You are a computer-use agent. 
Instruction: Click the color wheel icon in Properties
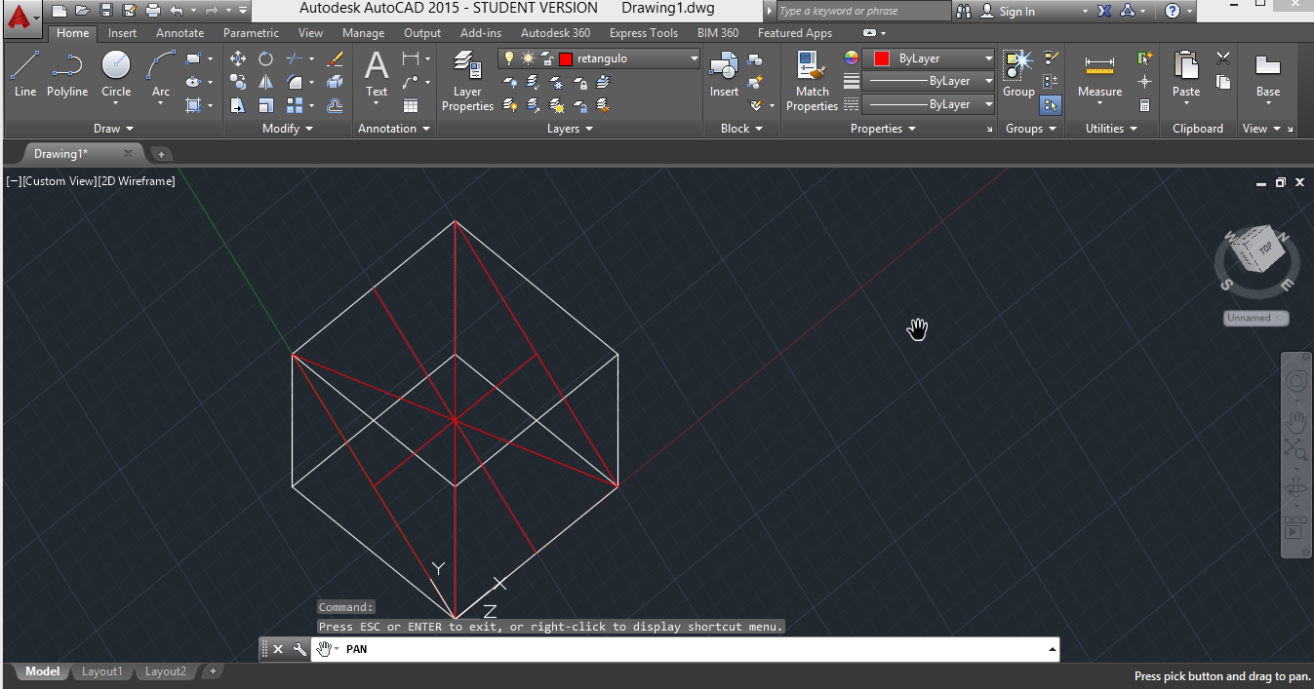click(x=851, y=58)
